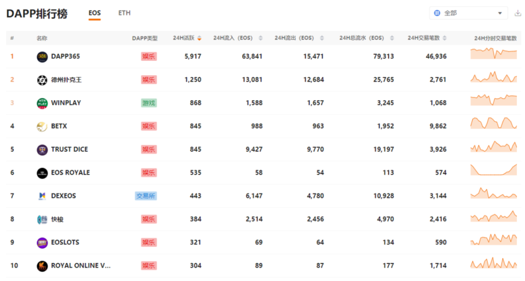
Task: Click the DAPP排行榜 page title
Action: [37, 14]
